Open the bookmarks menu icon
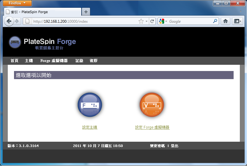The image size is (247, 166). click(x=237, y=21)
